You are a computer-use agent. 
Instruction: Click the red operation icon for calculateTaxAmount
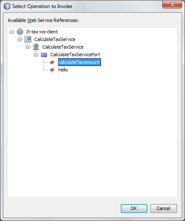(52, 62)
